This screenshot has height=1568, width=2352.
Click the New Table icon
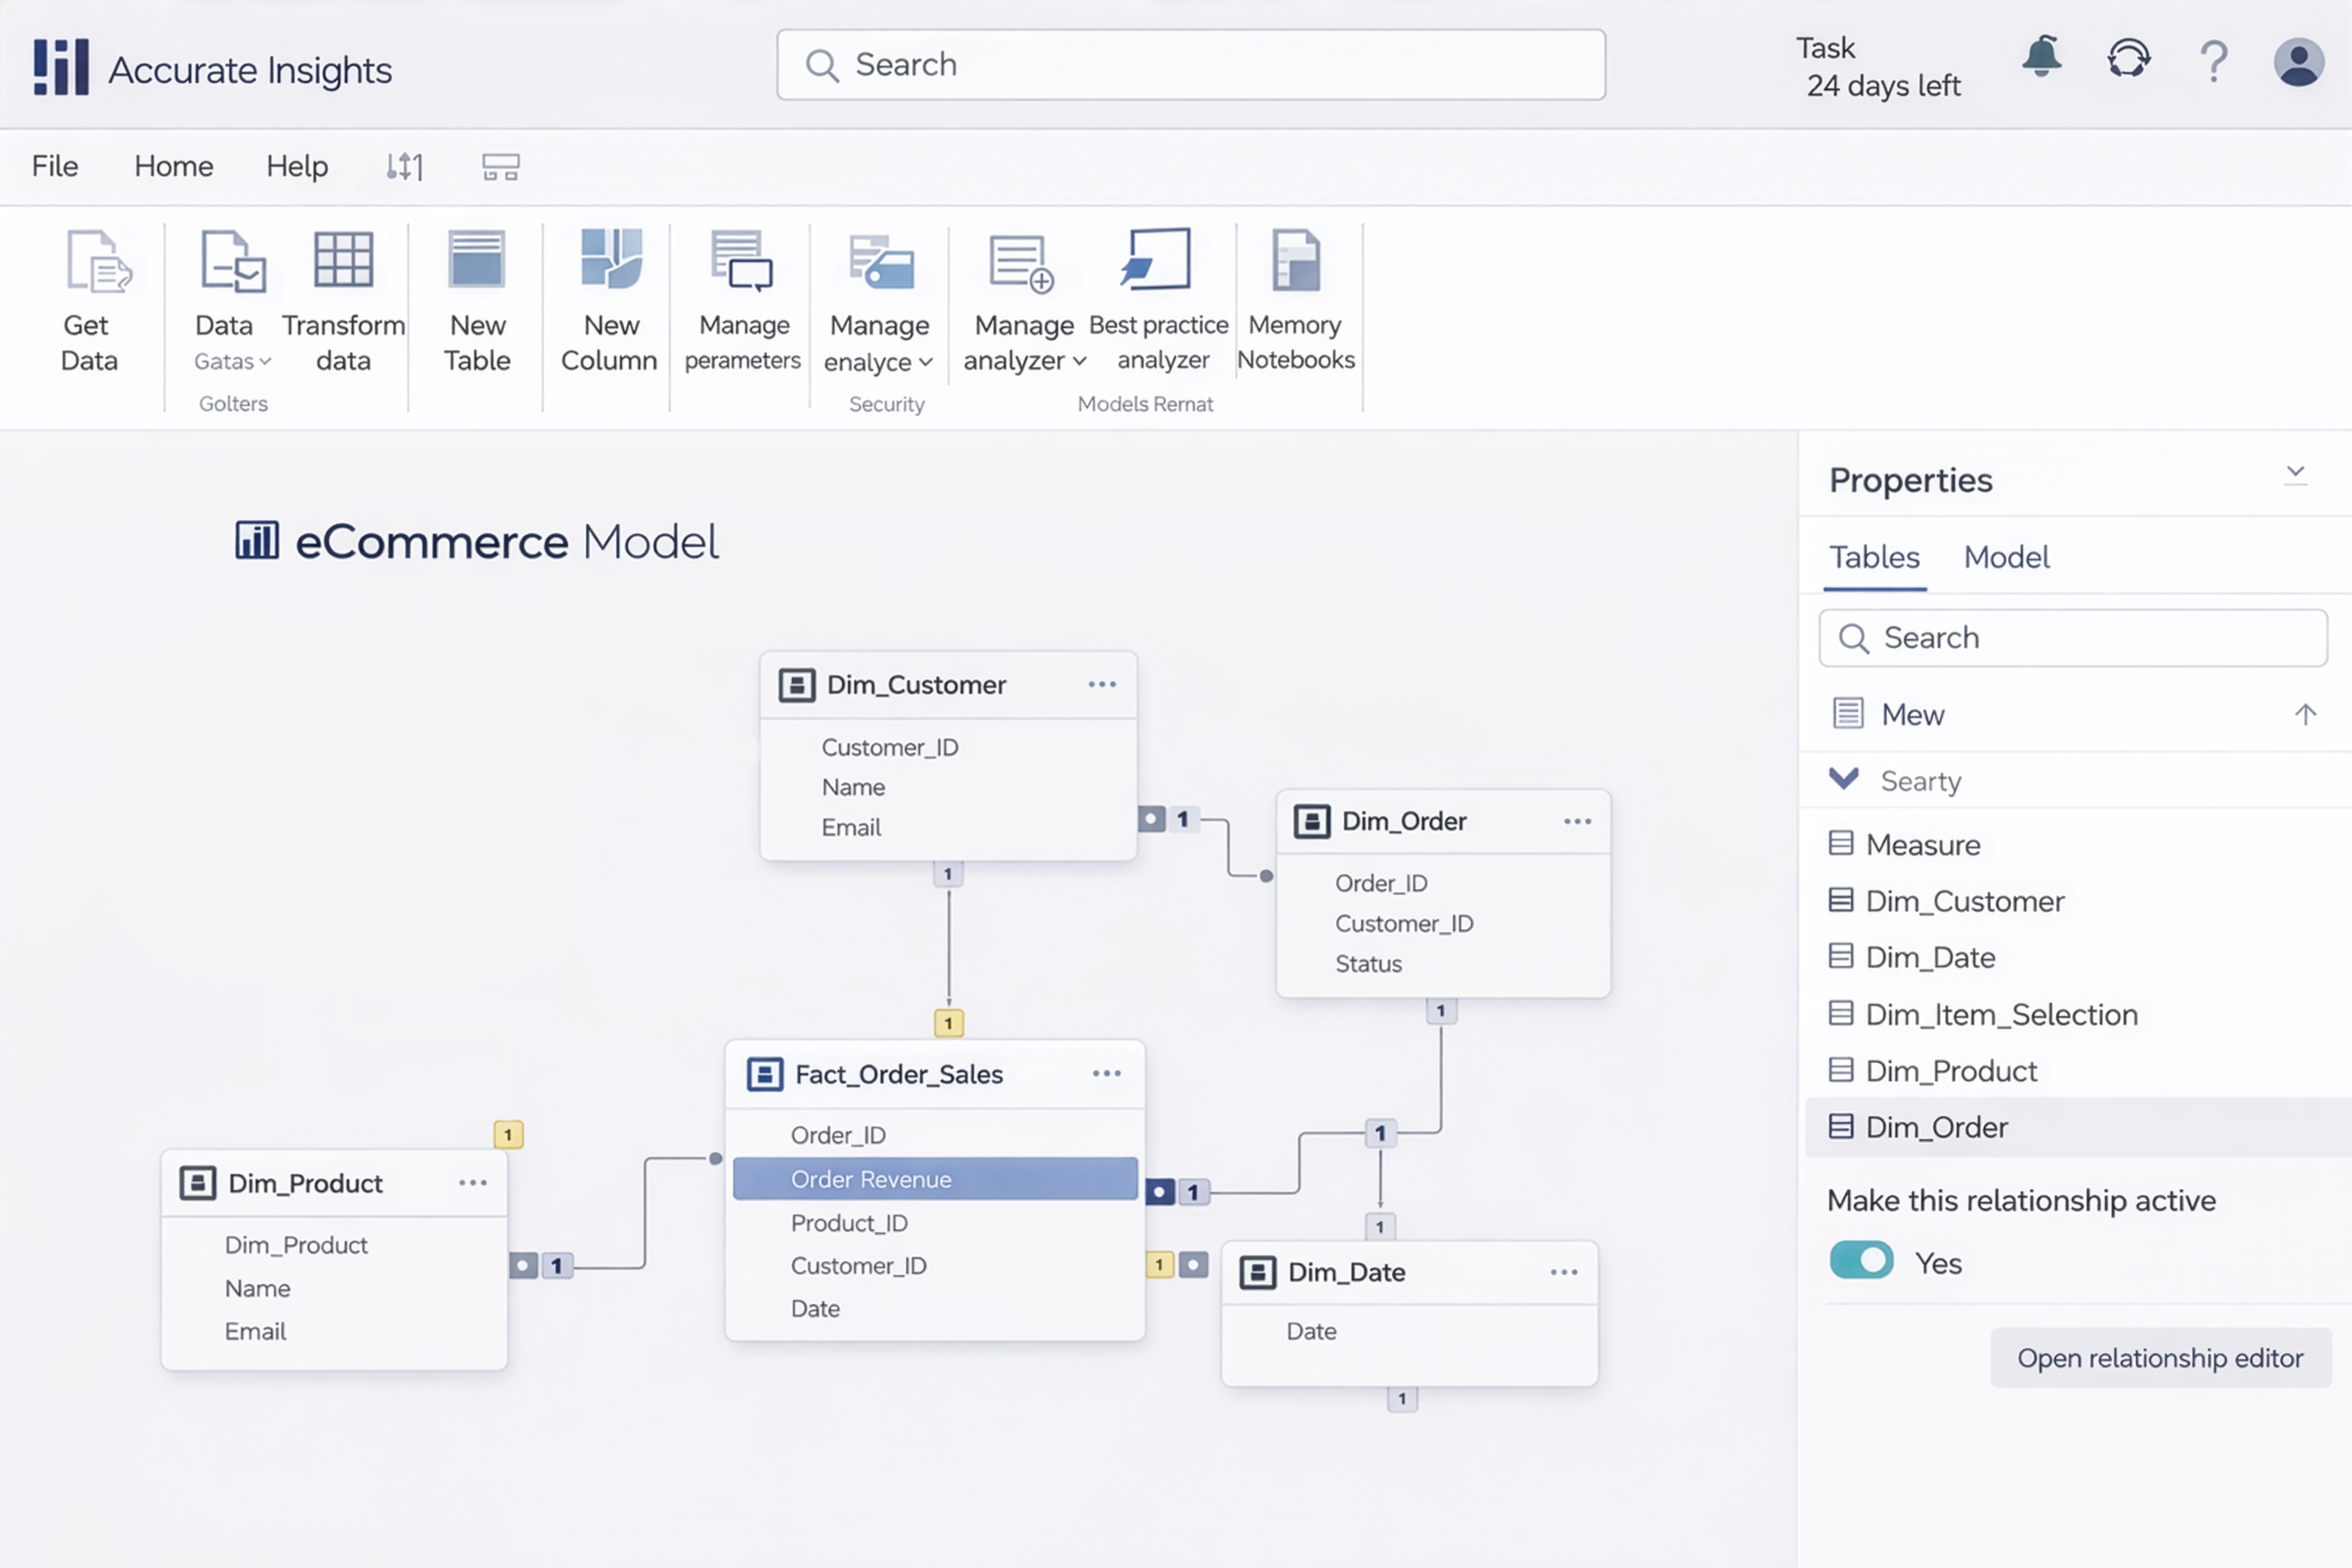477,260
